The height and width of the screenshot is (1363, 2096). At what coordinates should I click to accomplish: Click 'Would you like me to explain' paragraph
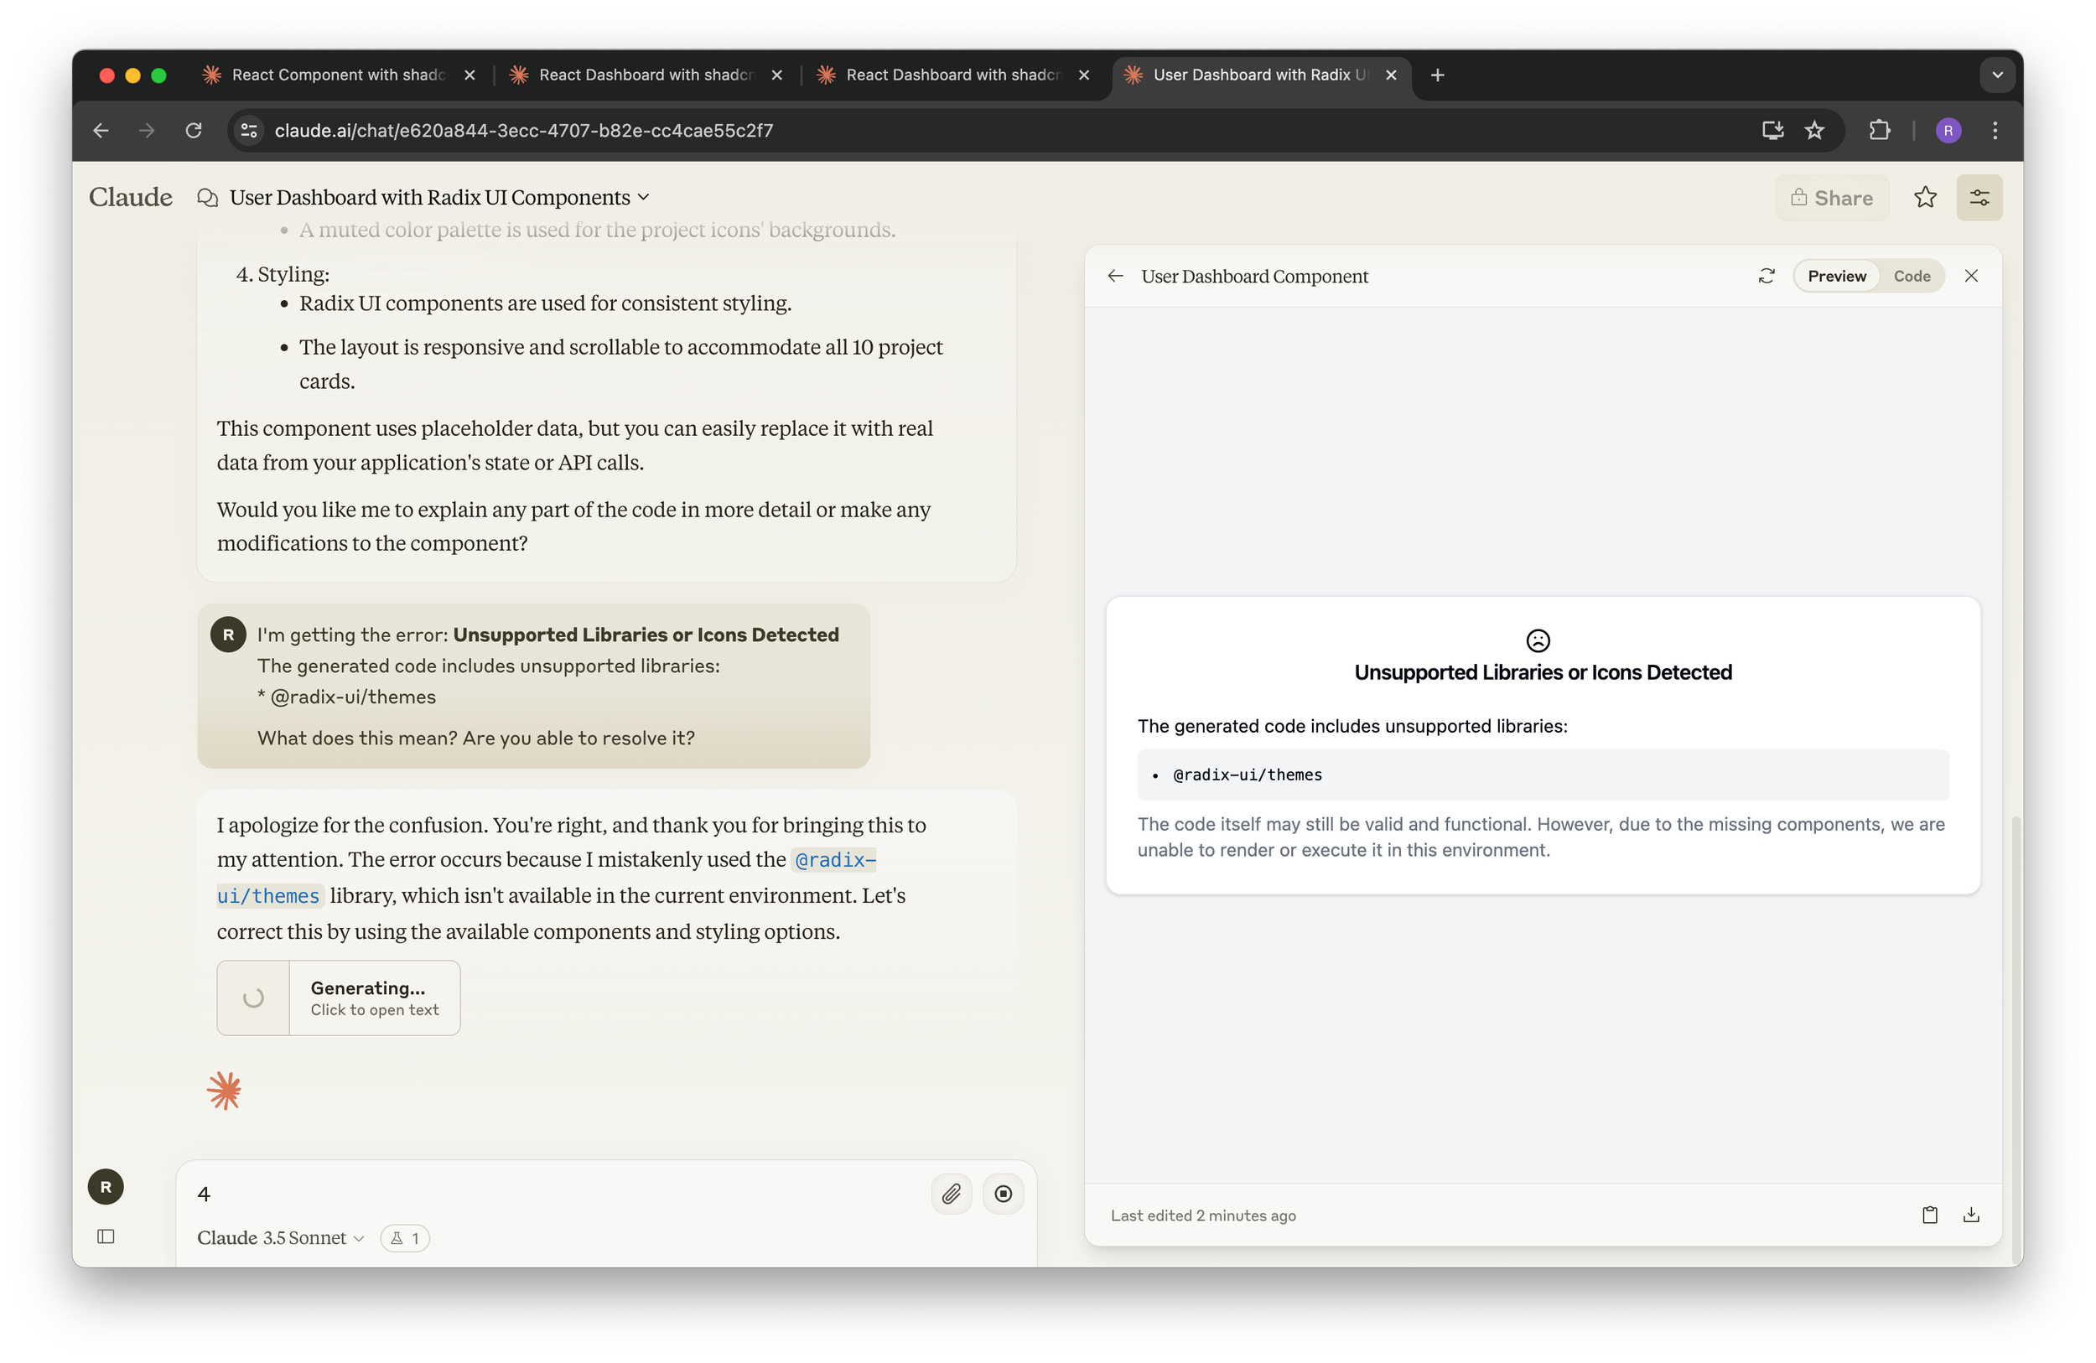point(573,526)
